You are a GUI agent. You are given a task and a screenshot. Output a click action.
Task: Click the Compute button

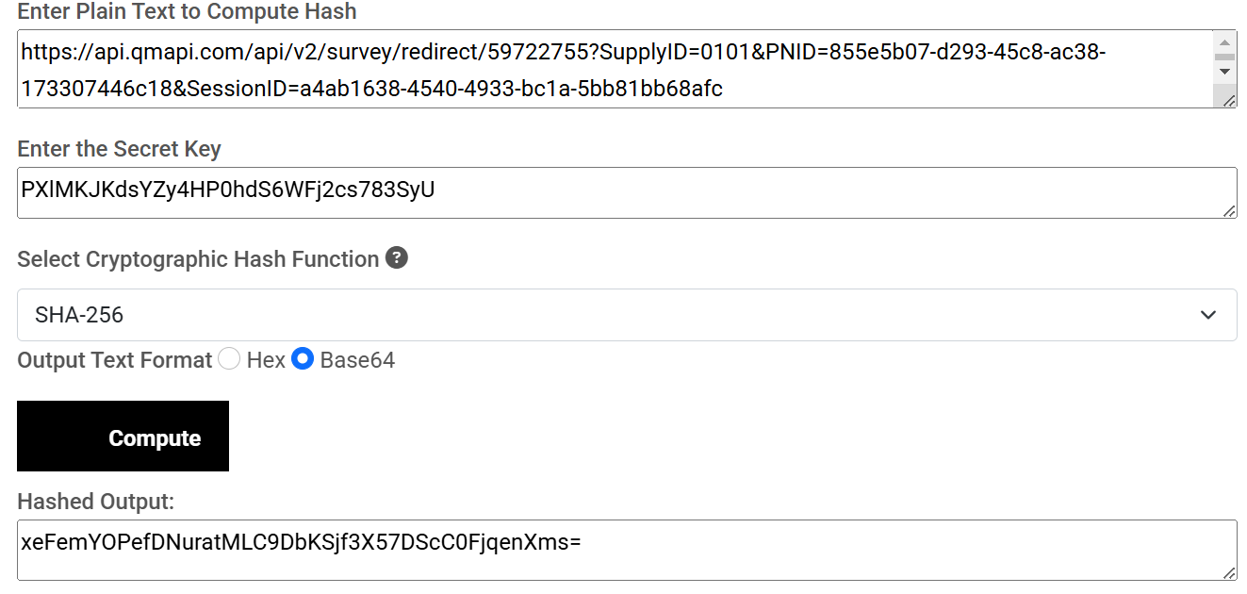(123, 436)
